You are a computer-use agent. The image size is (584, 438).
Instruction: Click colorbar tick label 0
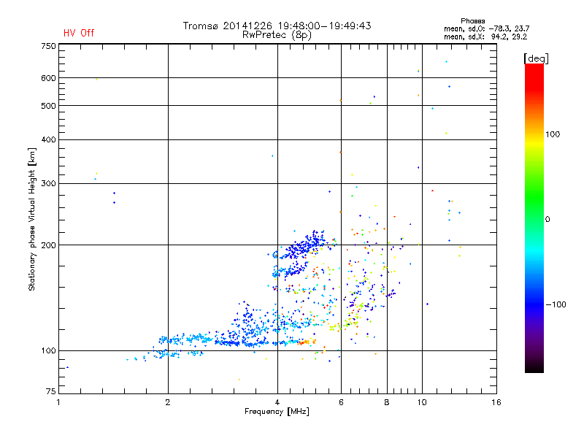[547, 220]
